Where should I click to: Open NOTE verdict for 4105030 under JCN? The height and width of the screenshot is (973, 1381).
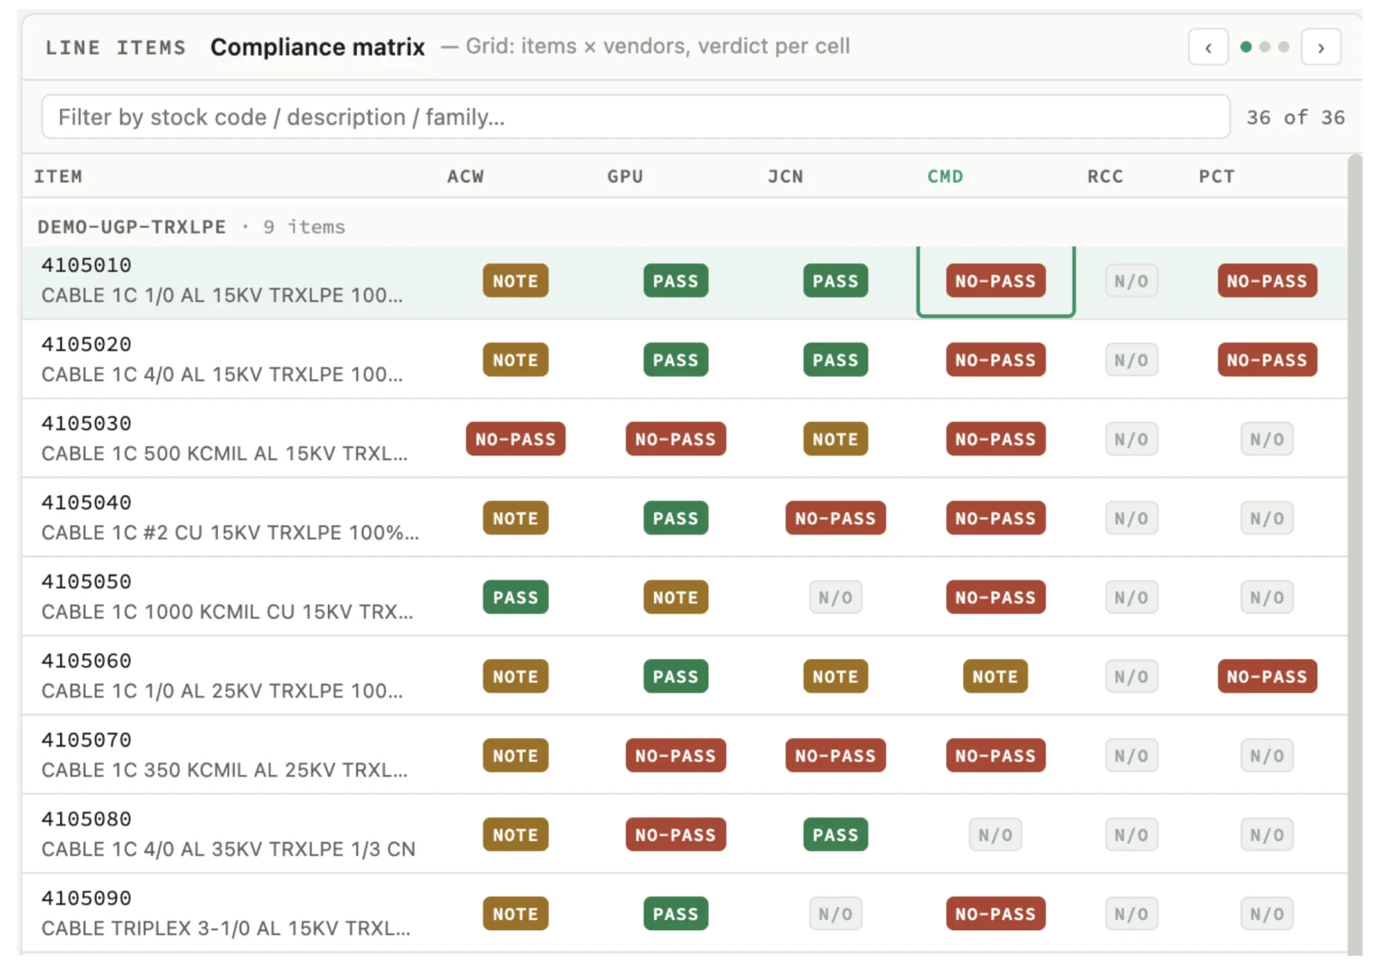click(835, 439)
